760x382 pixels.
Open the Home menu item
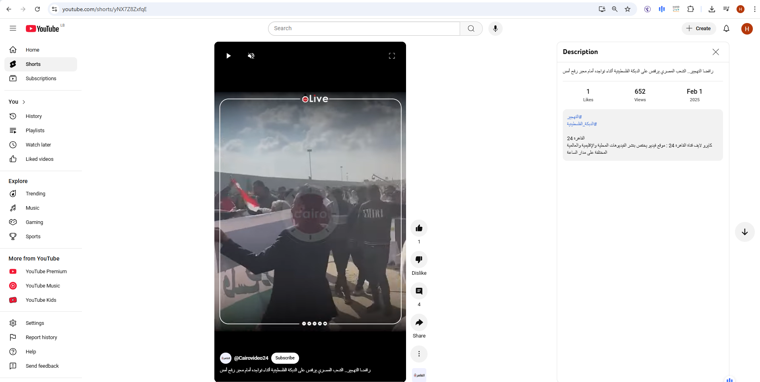coord(32,50)
